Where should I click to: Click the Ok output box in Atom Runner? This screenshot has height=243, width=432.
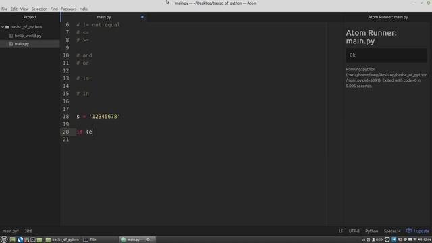(387, 55)
